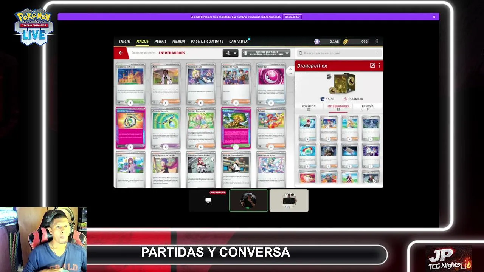The image size is (484, 272).
Task: Click the small deck box accessory icon
Action: [329, 77]
